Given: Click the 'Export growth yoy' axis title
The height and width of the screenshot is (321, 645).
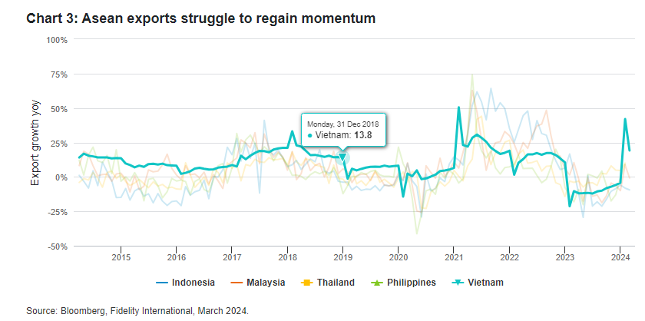Looking at the screenshot, I should [x=35, y=142].
